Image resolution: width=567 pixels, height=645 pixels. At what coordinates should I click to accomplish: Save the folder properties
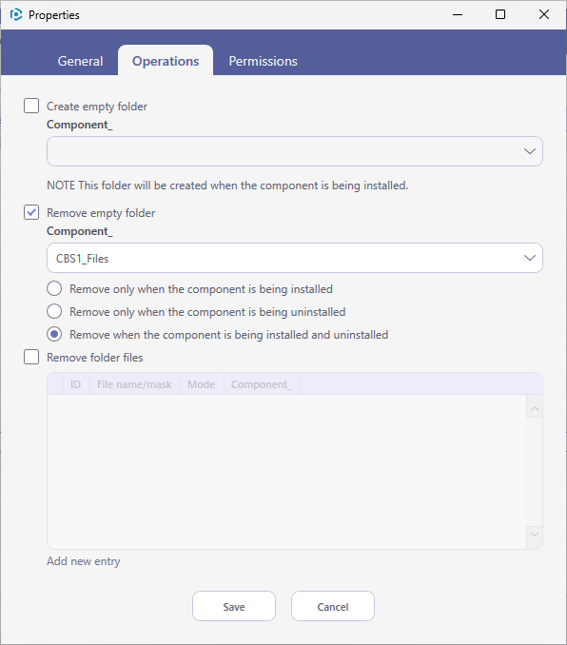[x=234, y=606]
